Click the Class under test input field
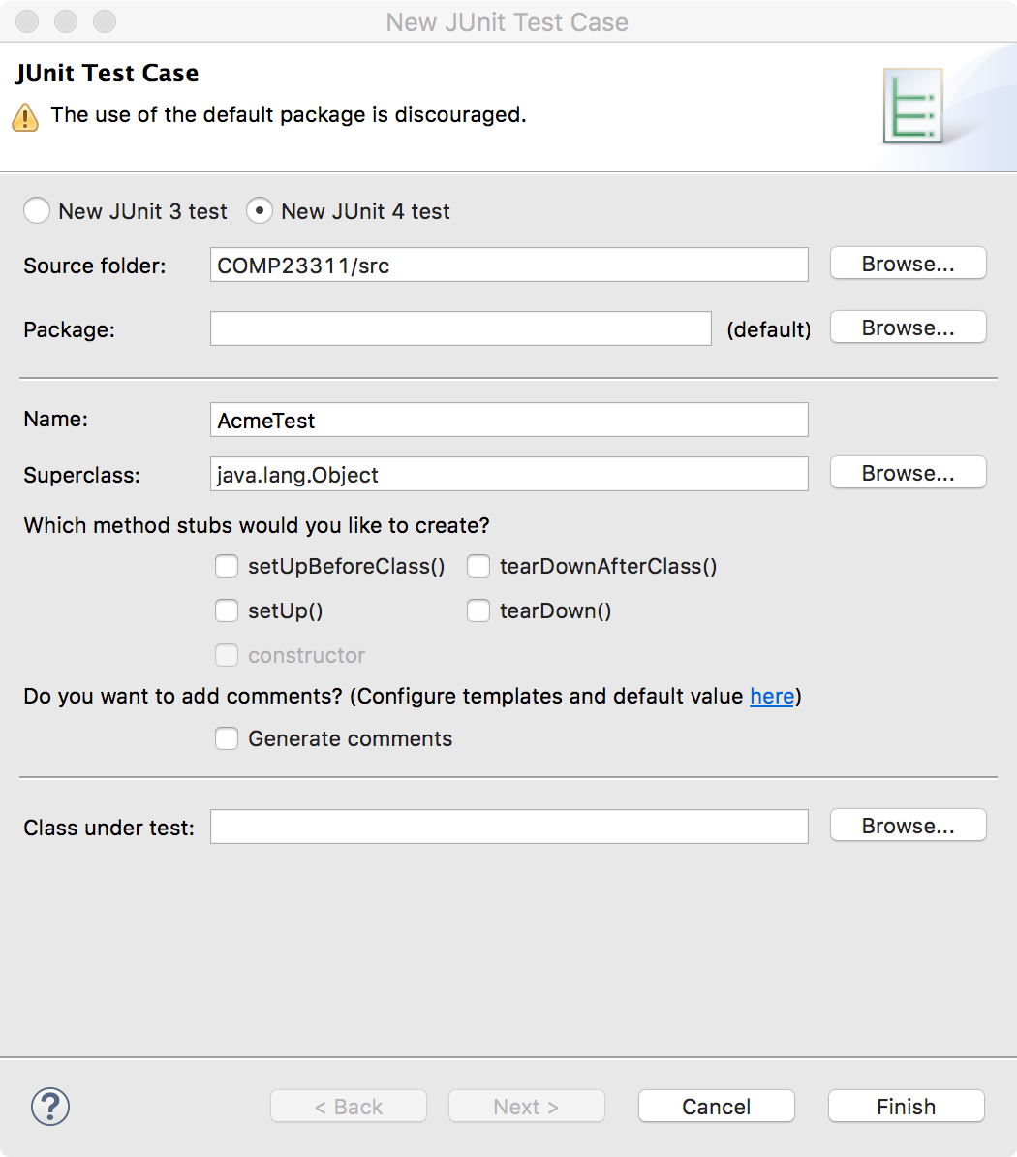 [x=508, y=828]
